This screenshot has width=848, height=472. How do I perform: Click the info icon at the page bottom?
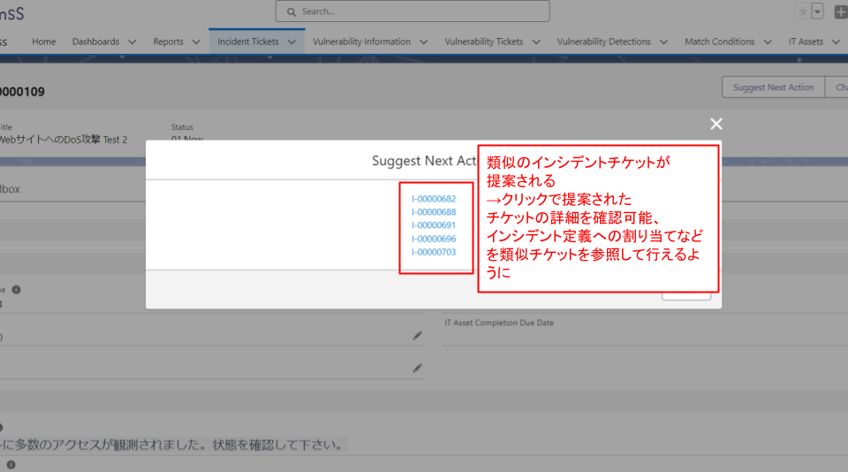point(11,464)
